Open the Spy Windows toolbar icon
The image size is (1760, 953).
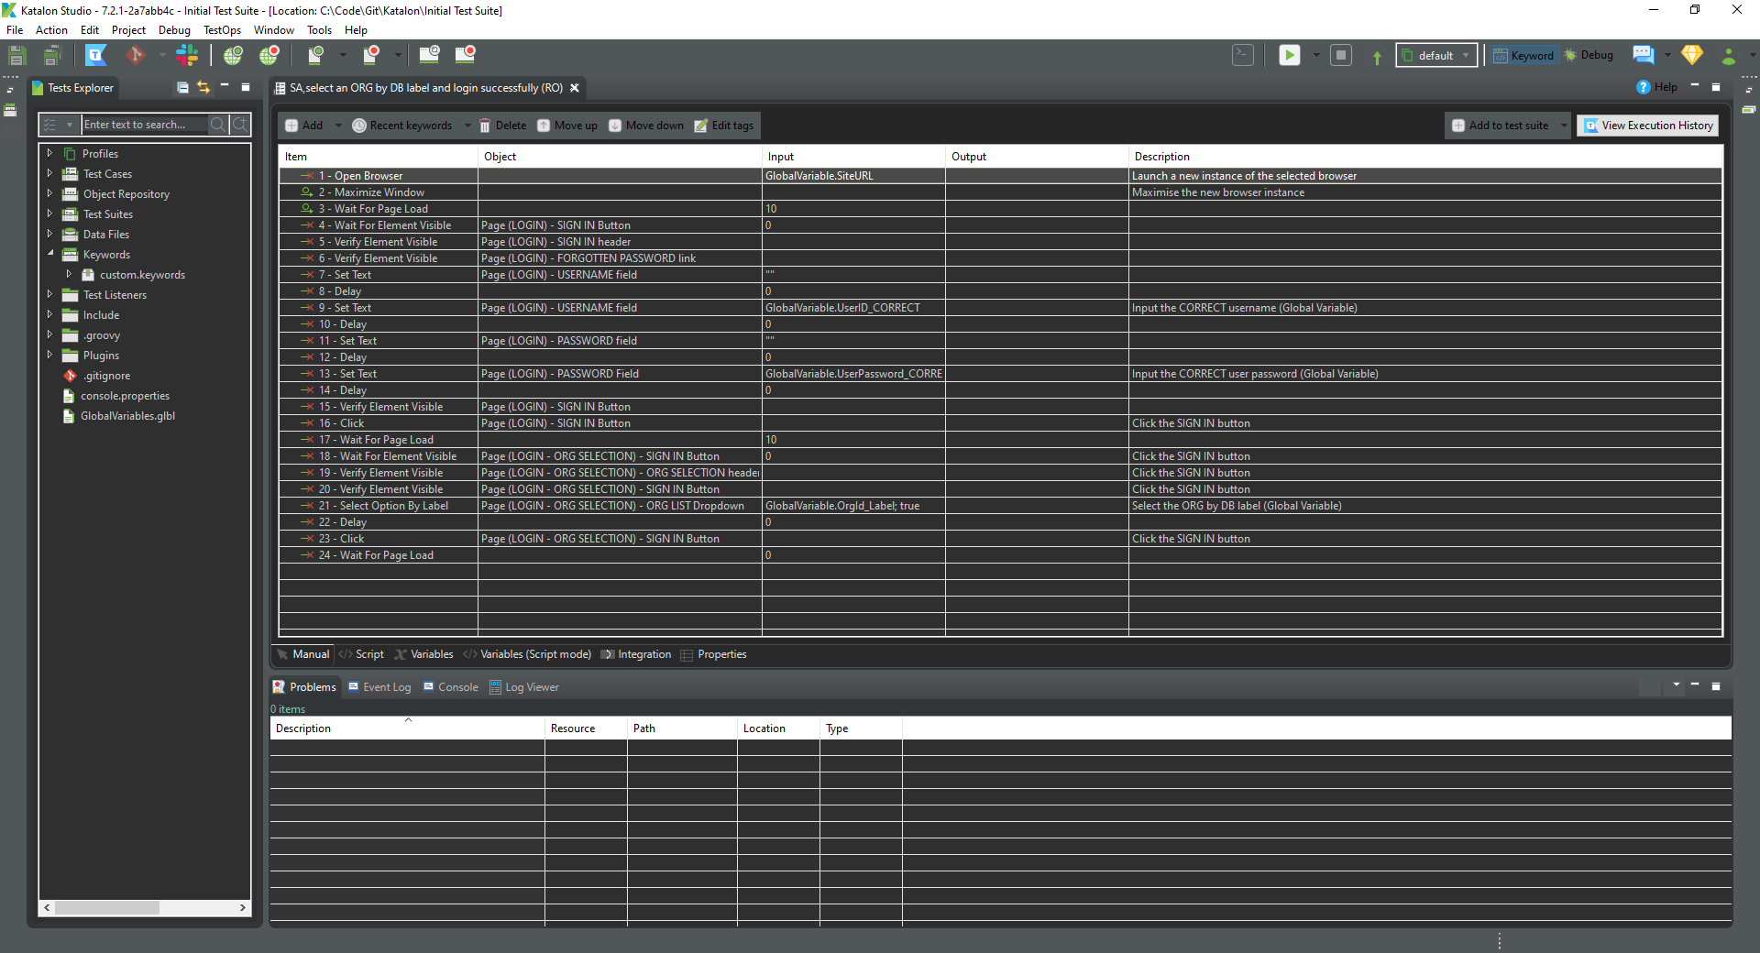pos(429,55)
